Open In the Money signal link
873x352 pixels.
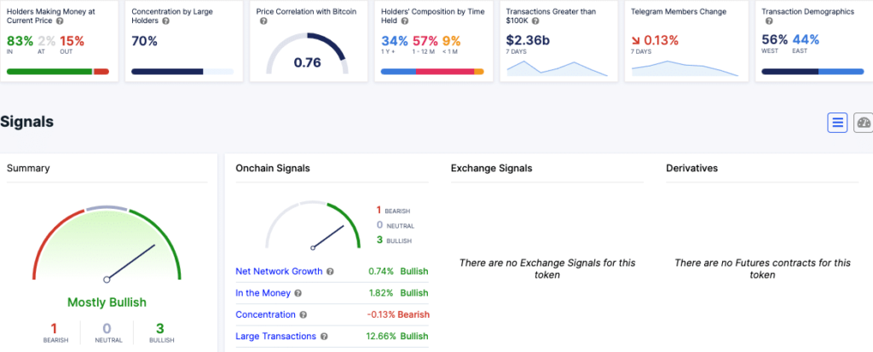262,293
